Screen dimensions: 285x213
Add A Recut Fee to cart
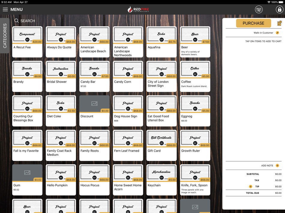27,42
